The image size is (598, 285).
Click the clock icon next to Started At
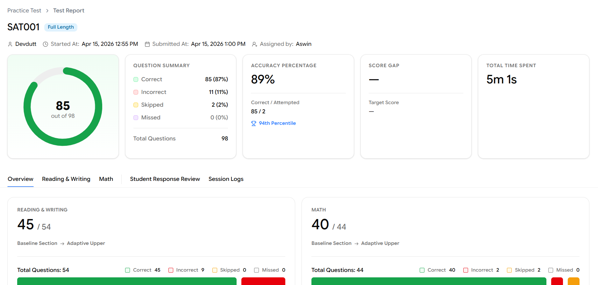46,44
